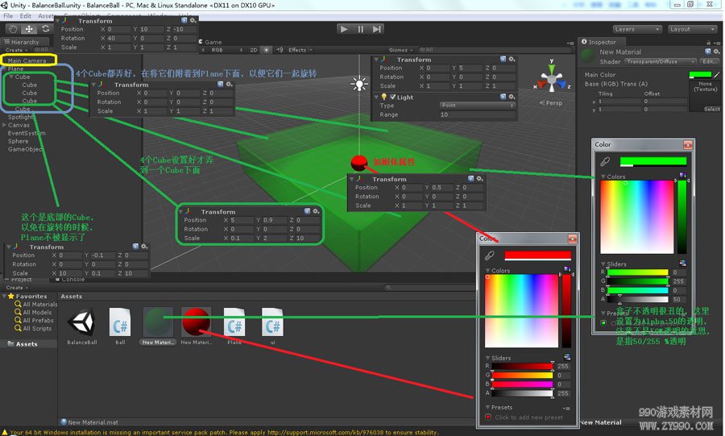Pick color with eyedropper in red Color window
This screenshot has width=725, height=436.
click(x=490, y=255)
